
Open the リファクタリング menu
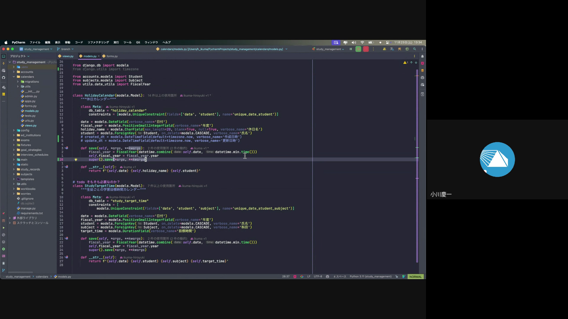point(98,43)
